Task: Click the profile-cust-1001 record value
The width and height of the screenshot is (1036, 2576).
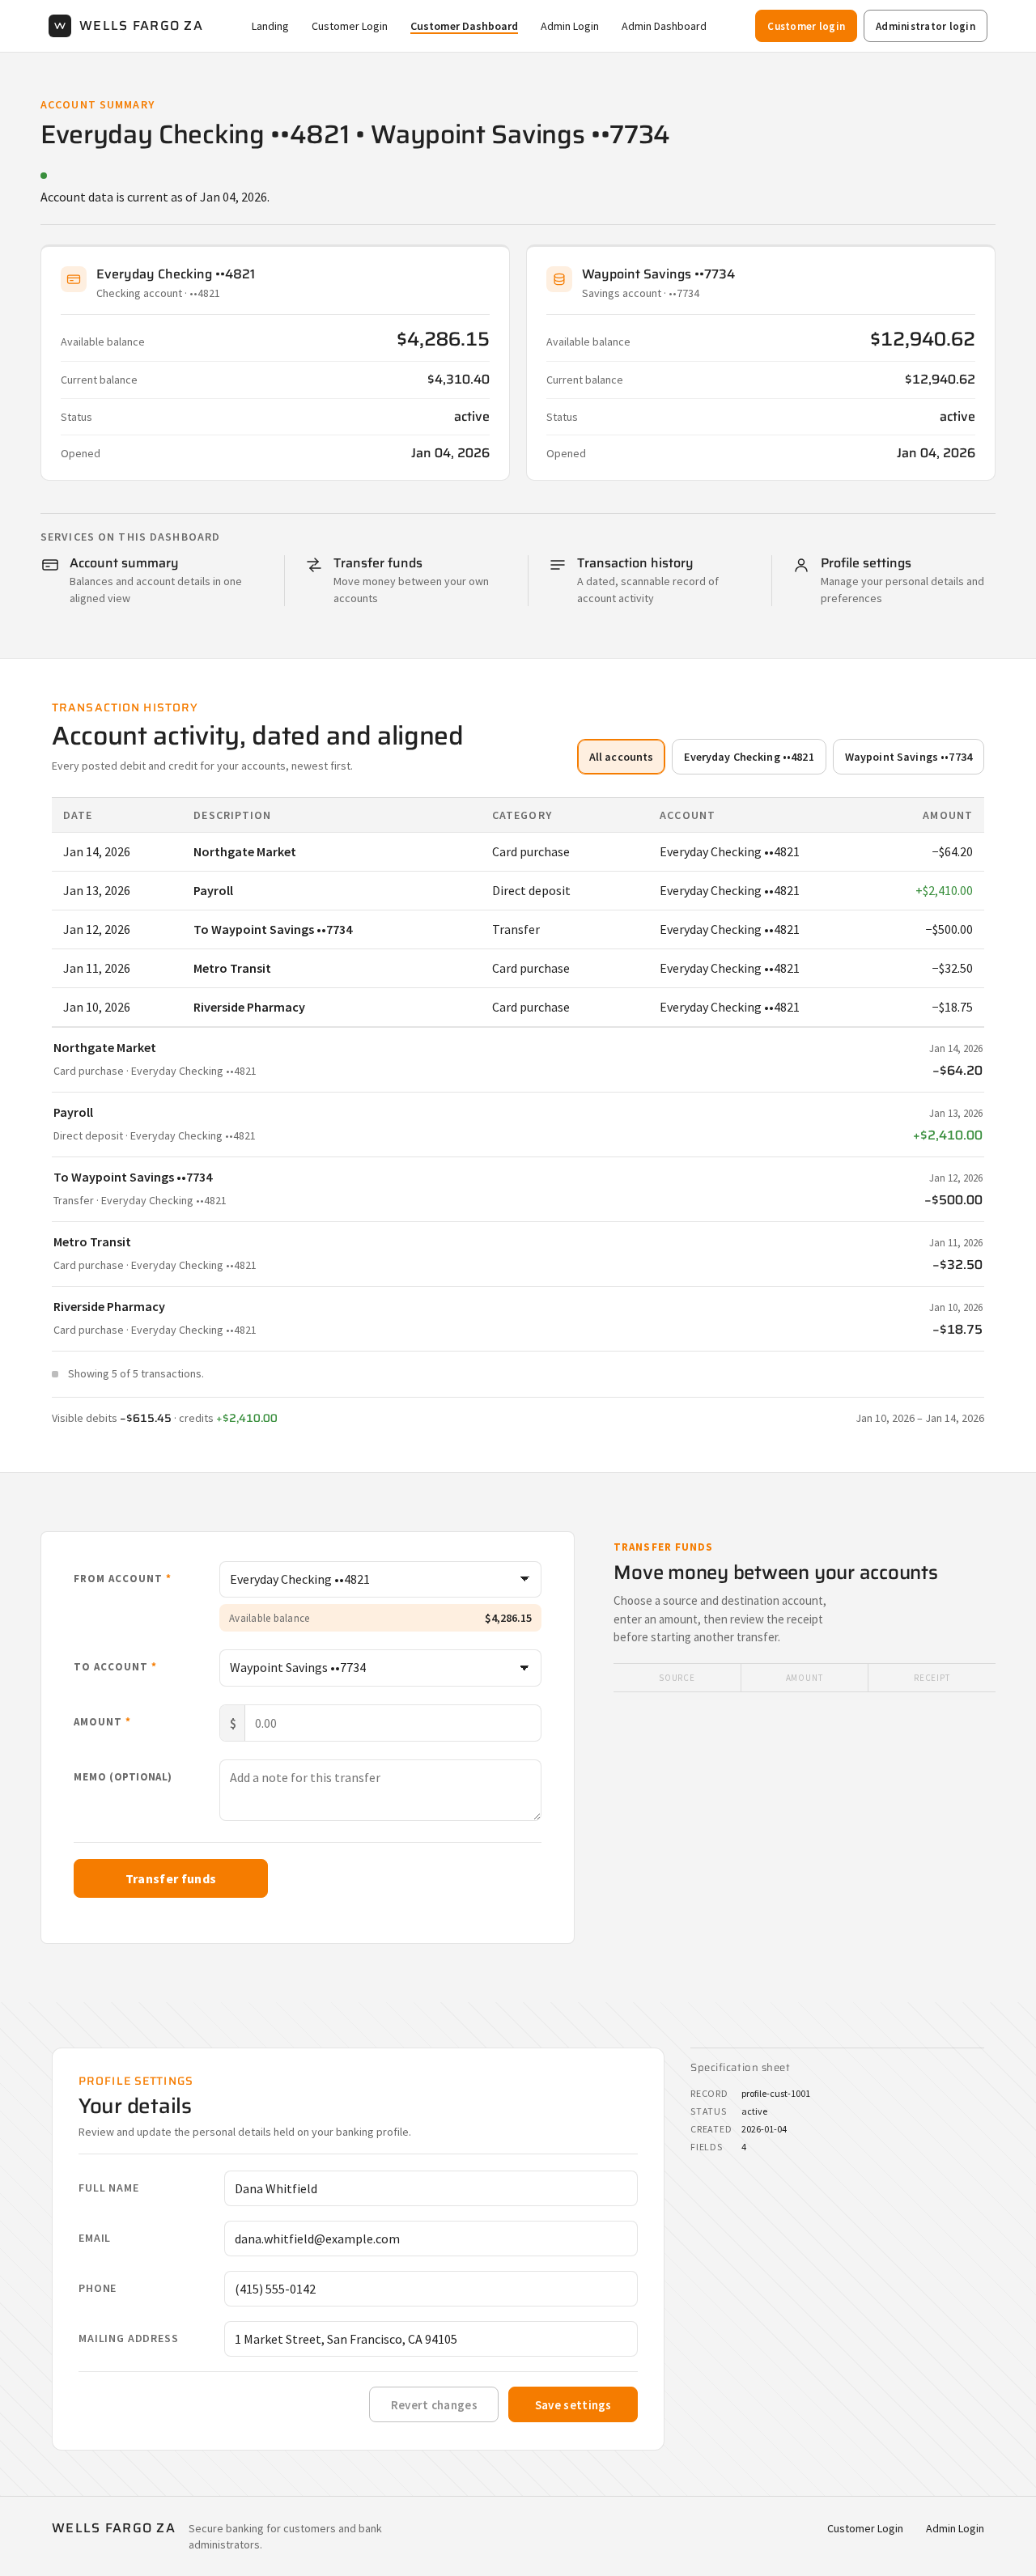Action: [x=775, y=2093]
